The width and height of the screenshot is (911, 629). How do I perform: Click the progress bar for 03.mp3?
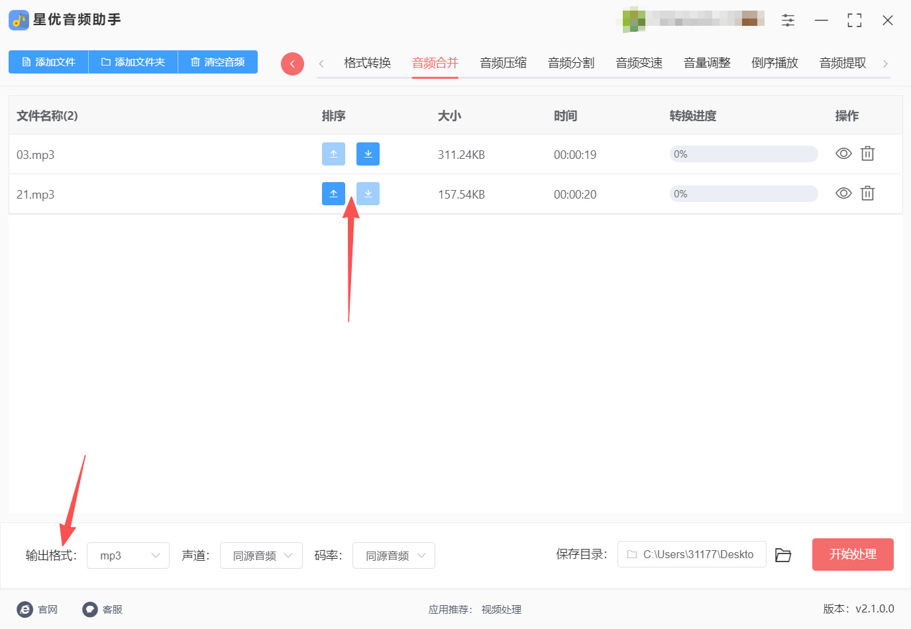click(x=743, y=154)
